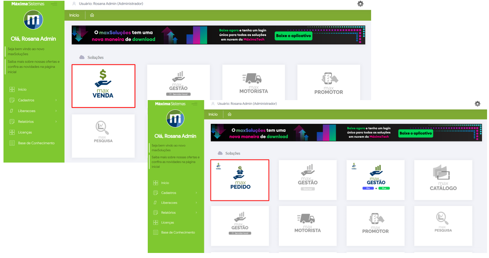Open the maxPromotor card in maxVenda screen
489x258 pixels.
point(329,82)
